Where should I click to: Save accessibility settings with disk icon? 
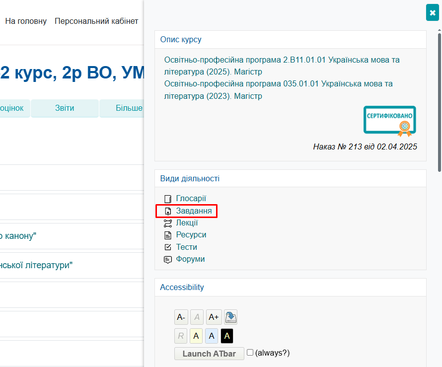tap(230, 317)
